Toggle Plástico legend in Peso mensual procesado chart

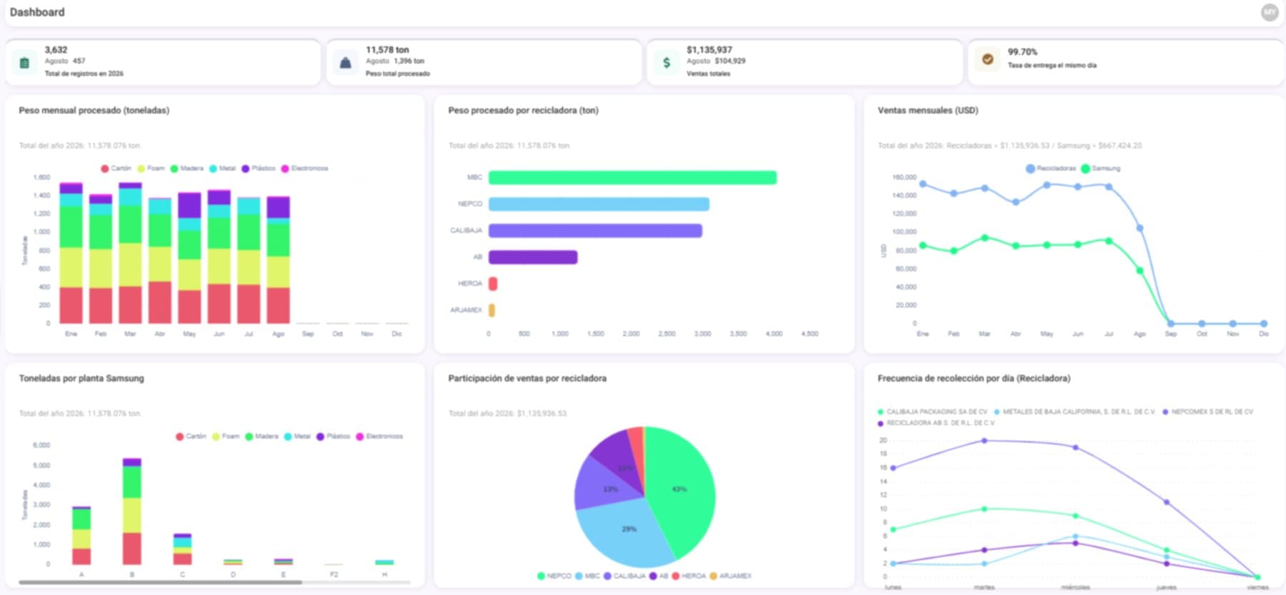258,168
